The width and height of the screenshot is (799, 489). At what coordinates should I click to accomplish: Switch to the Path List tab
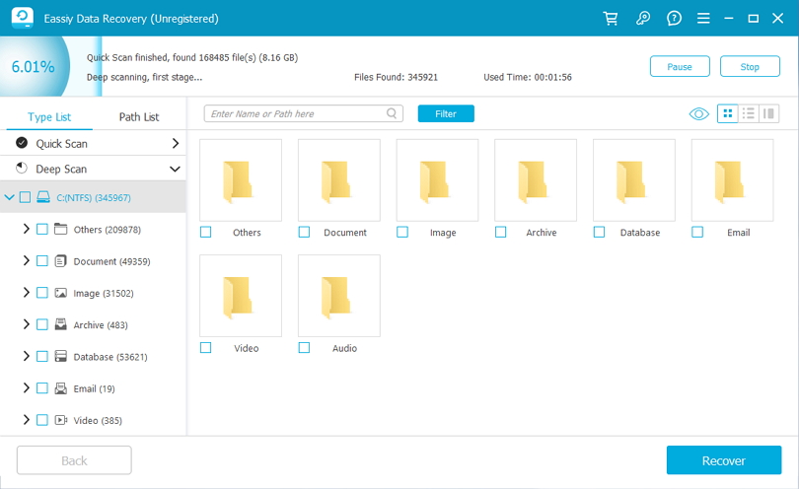pyautogui.click(x=139, y=117)
